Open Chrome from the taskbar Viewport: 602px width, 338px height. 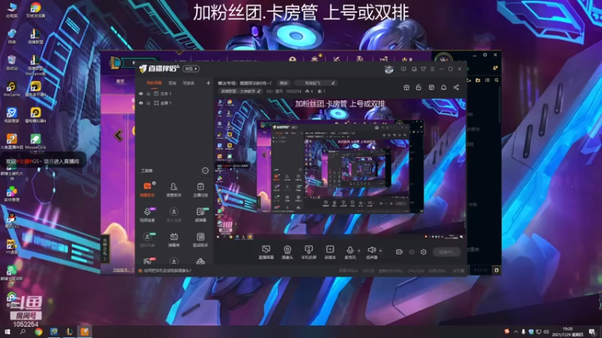point(38,331)
